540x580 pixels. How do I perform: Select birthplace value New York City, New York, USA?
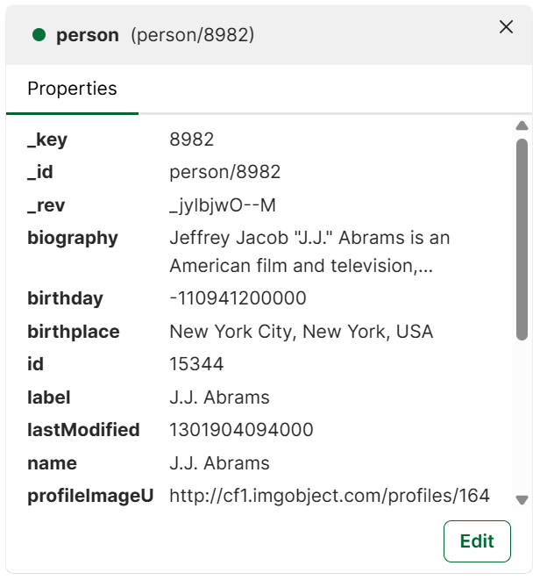[301, 332]
